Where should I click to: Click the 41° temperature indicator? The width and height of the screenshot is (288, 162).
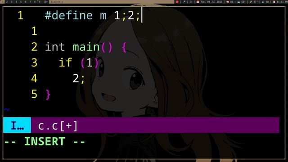pyautogui.click(x=254, y=2)
